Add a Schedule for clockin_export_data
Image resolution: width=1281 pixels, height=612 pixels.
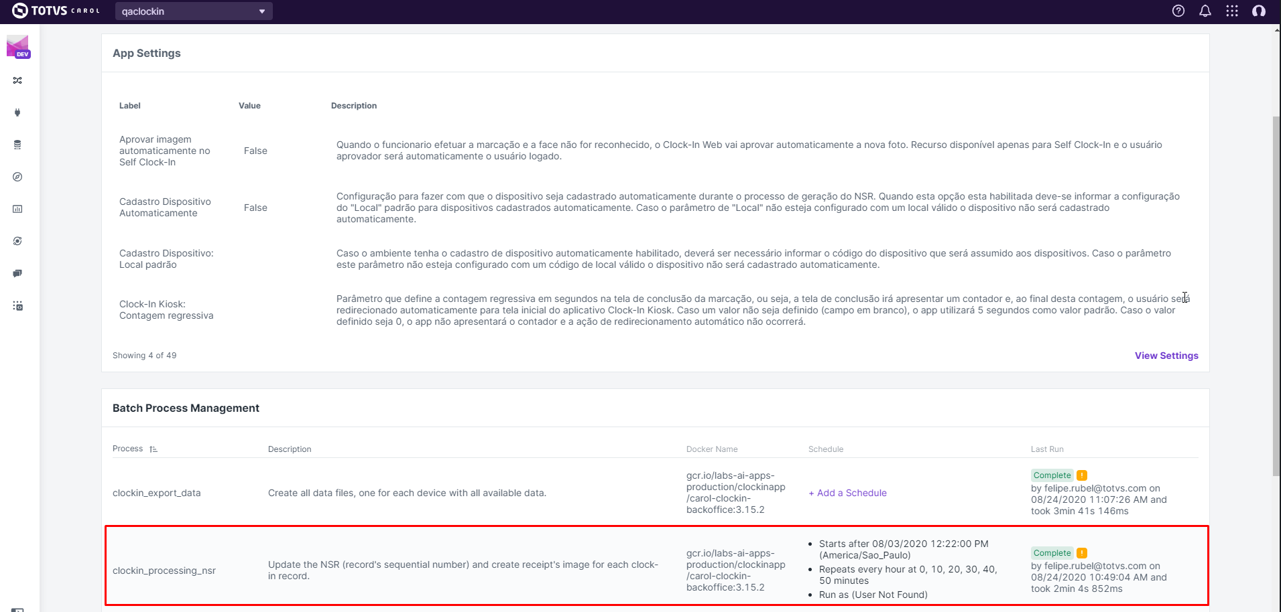pos(847,493)
